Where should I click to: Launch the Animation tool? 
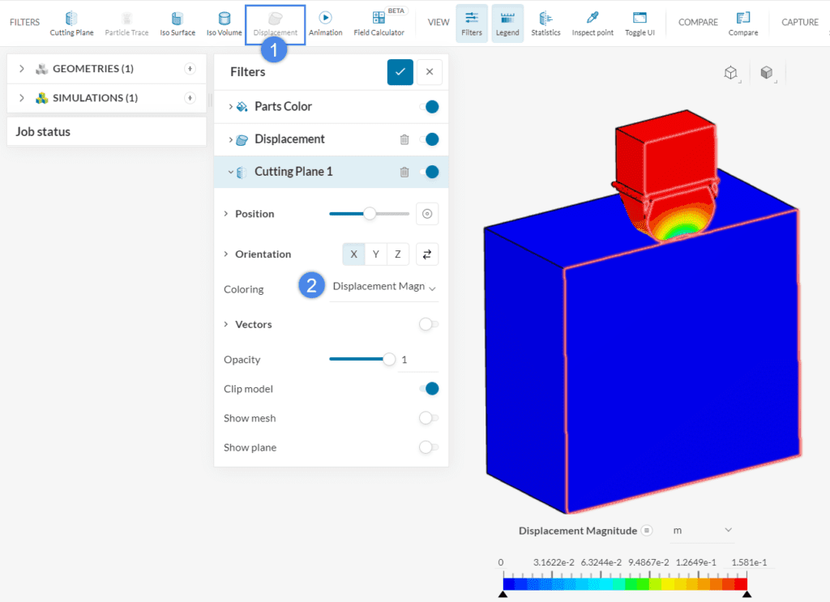[325, 23]
